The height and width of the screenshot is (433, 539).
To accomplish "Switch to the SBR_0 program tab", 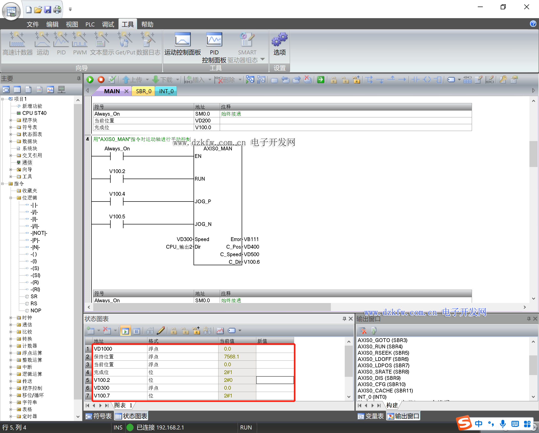I will point(143,91).
